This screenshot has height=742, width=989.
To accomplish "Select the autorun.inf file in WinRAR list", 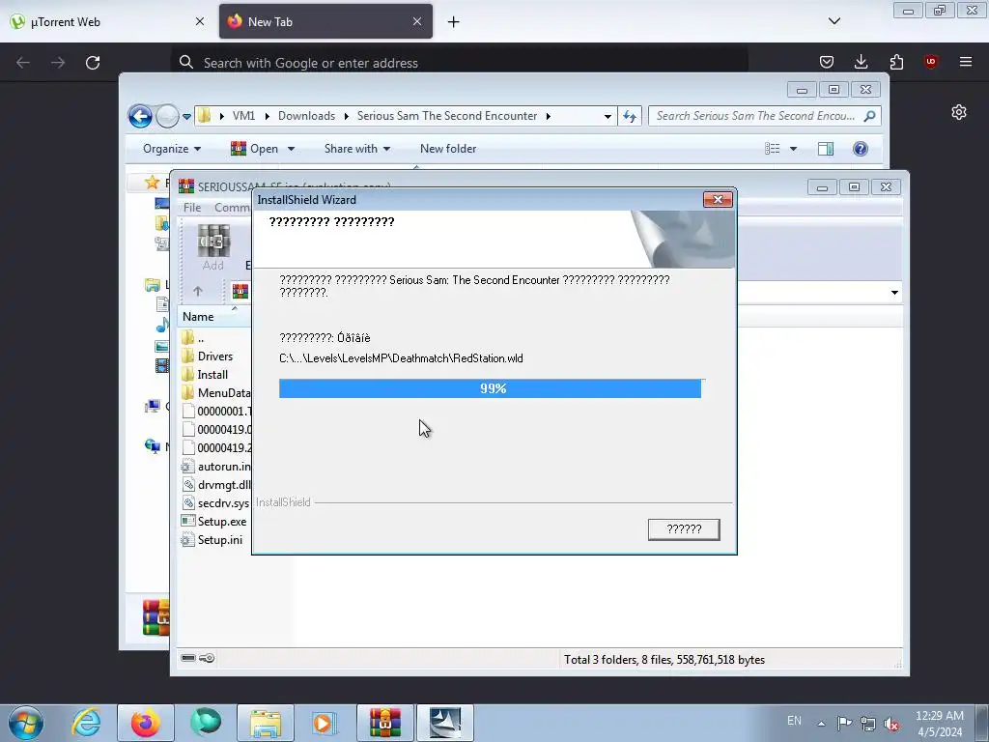I will pos(216,467).
